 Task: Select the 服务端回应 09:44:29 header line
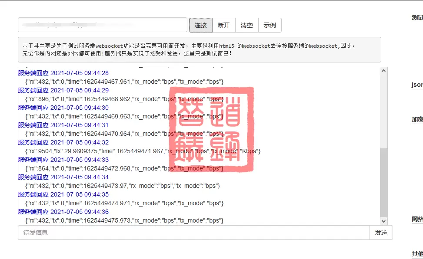point(63,91)
